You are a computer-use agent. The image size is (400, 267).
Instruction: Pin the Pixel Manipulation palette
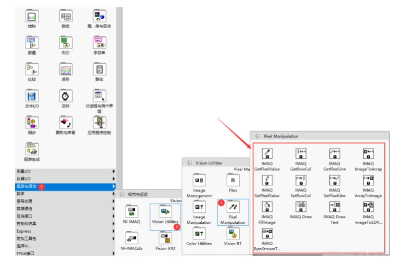pyautogui.click(x=257, y=136)
